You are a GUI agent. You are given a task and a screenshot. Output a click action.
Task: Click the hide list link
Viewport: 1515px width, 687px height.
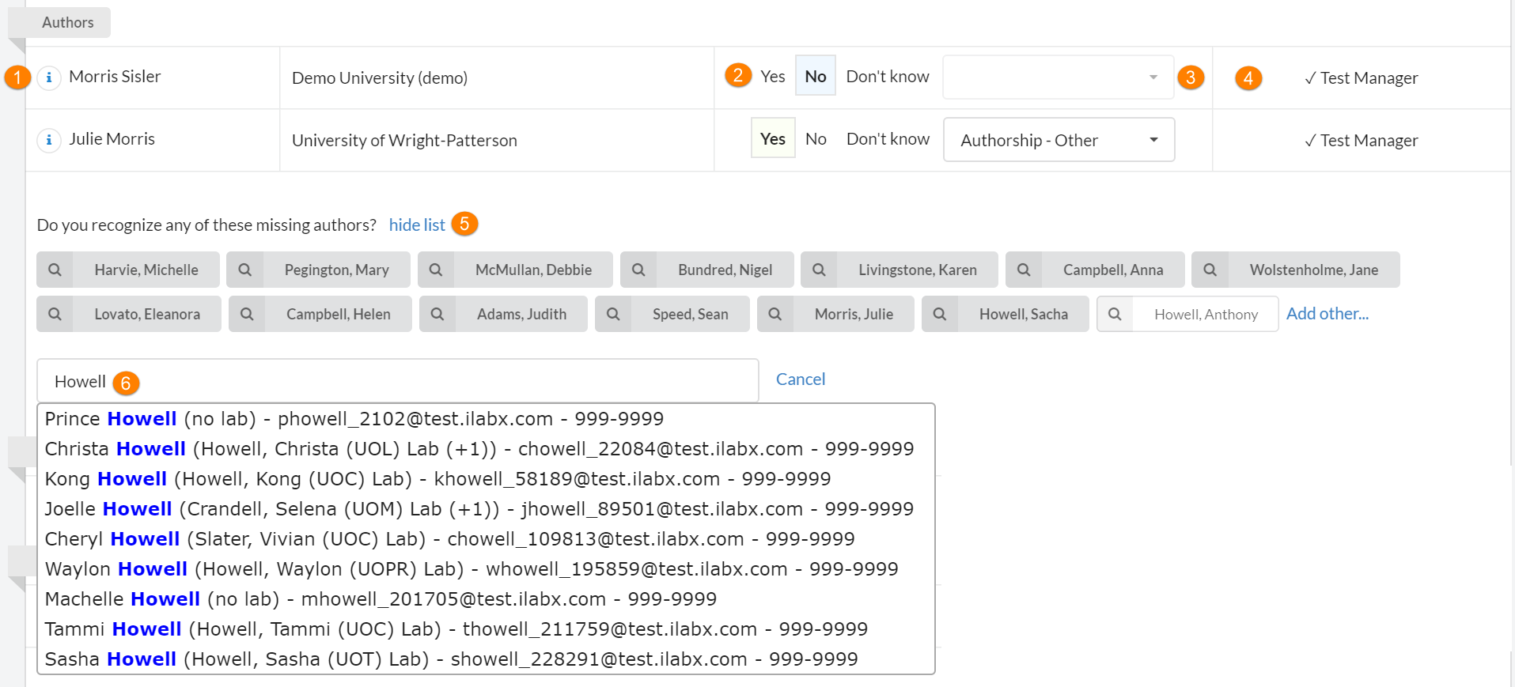tap(417, 225)
